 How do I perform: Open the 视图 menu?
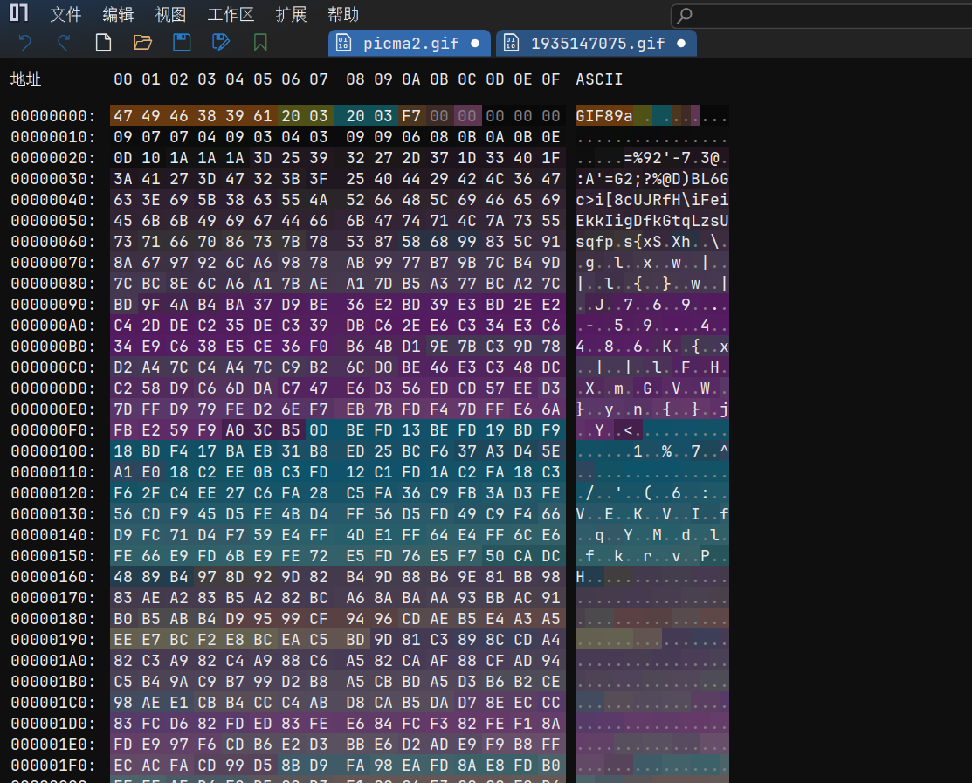tap(170, 15)
